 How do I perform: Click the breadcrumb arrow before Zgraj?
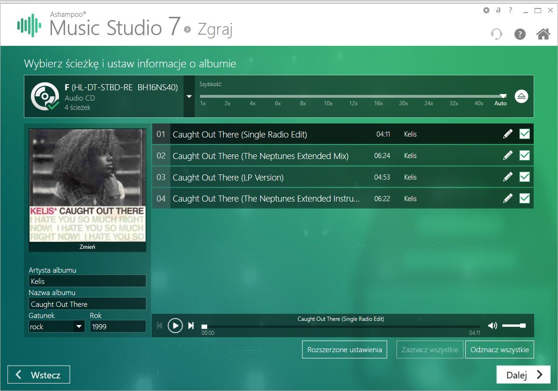[188, 29]
